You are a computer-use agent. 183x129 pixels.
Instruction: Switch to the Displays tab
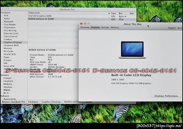[95, 28]
